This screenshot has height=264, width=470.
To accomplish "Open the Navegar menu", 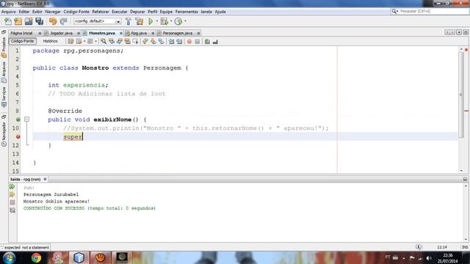I will (53, 12).
